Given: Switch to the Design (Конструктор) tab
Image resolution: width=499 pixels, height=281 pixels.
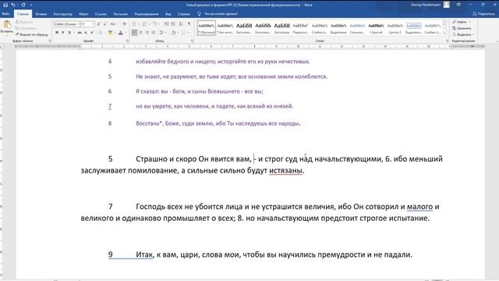Looking at the screenshot, I should (62, 14).
